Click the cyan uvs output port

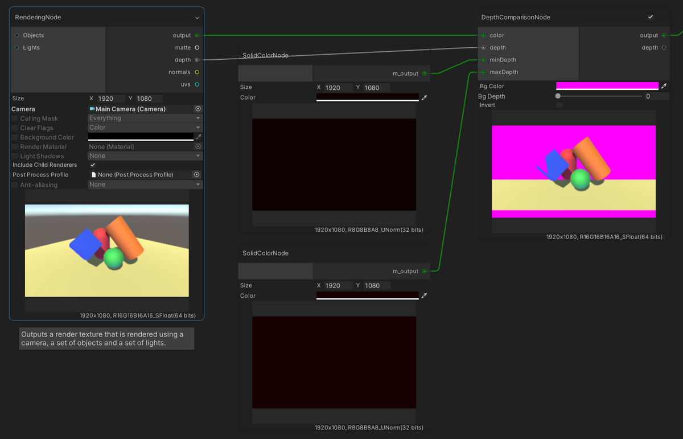(x=197, y=85)
